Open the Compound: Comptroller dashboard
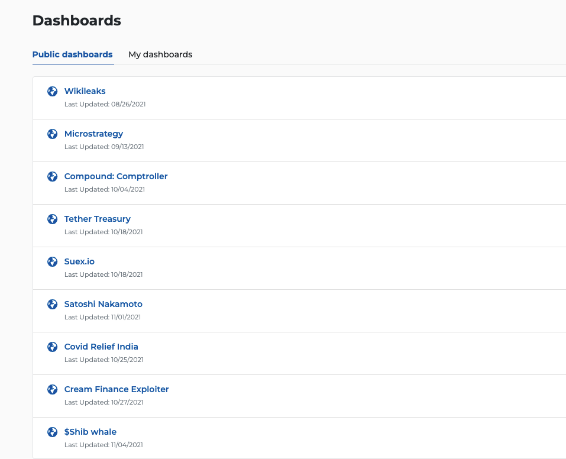 [115, 176]
